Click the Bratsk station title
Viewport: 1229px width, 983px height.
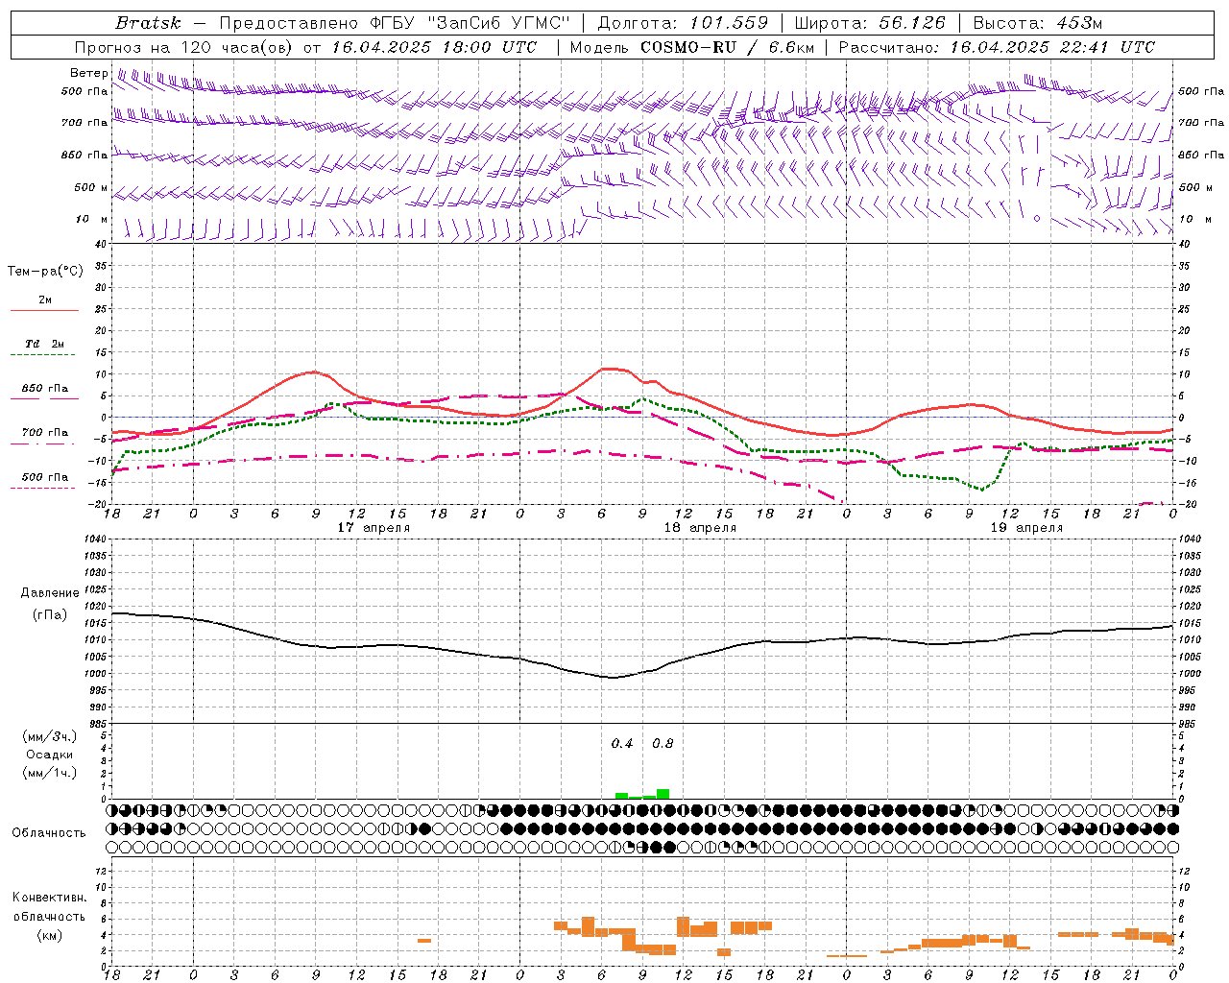pyautogui.click(x=148, y=23)
